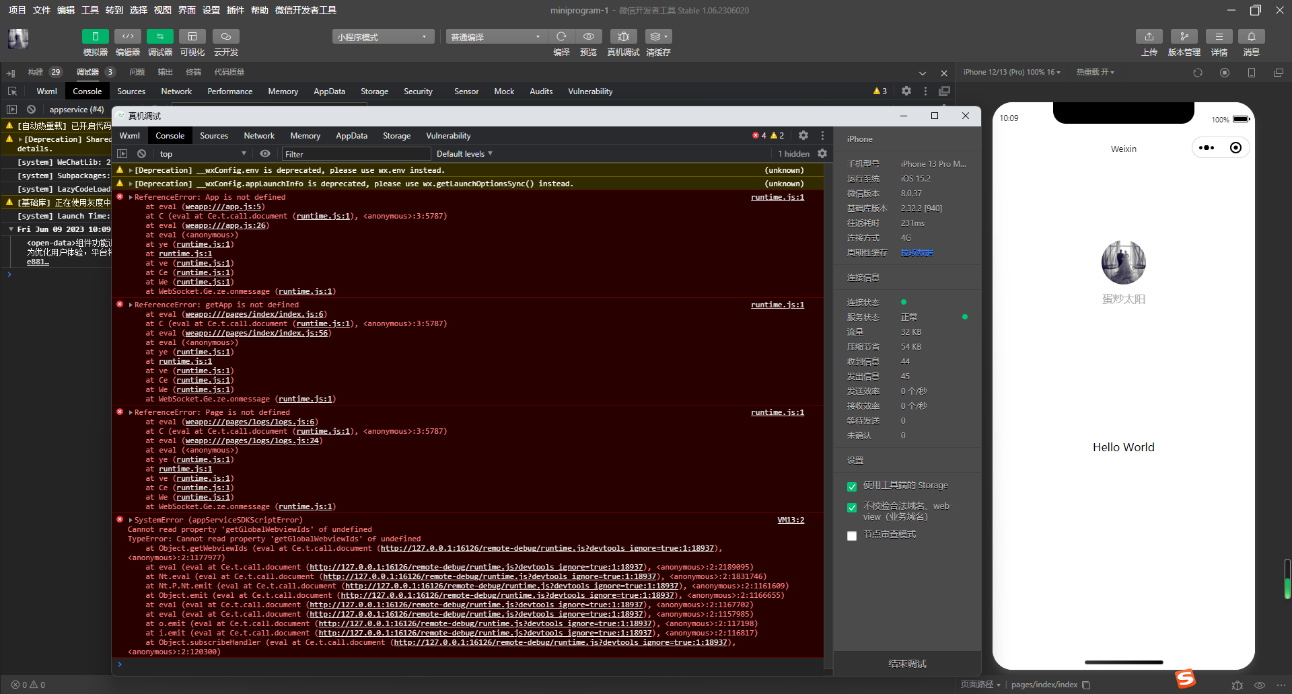Toggle 不校验合法域名 checkbox

(852, 508)
